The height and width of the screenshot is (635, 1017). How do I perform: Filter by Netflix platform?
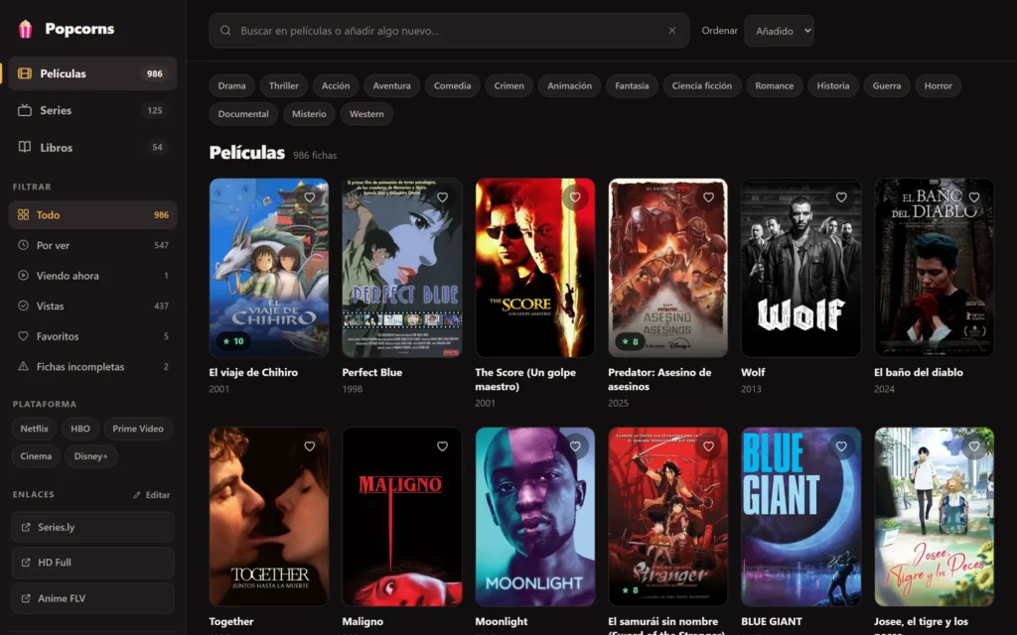pos(34,429)
